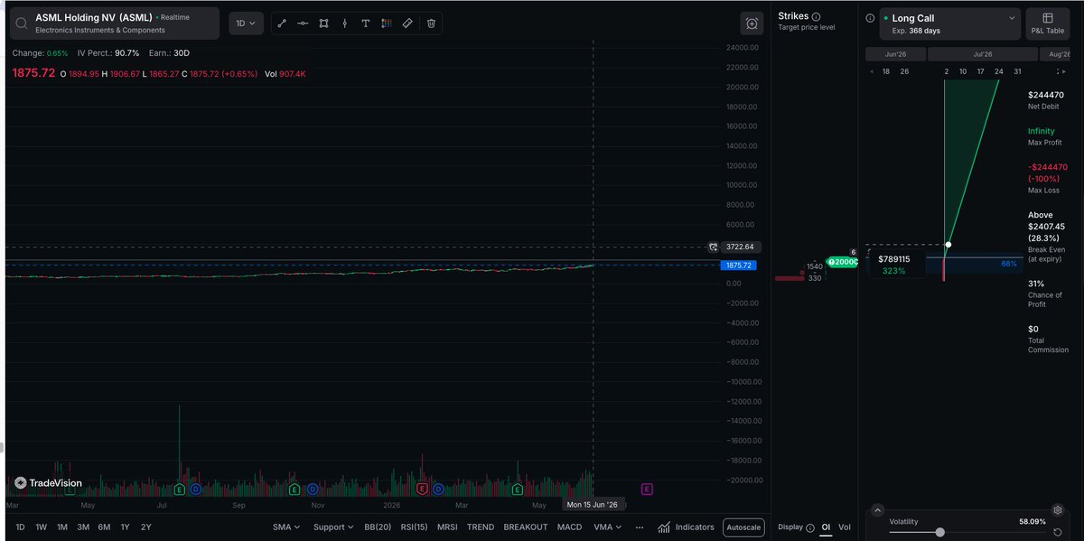1084x541 pixels.
Task: Click the volatility settings gear icon
Action: point(1057,510)
